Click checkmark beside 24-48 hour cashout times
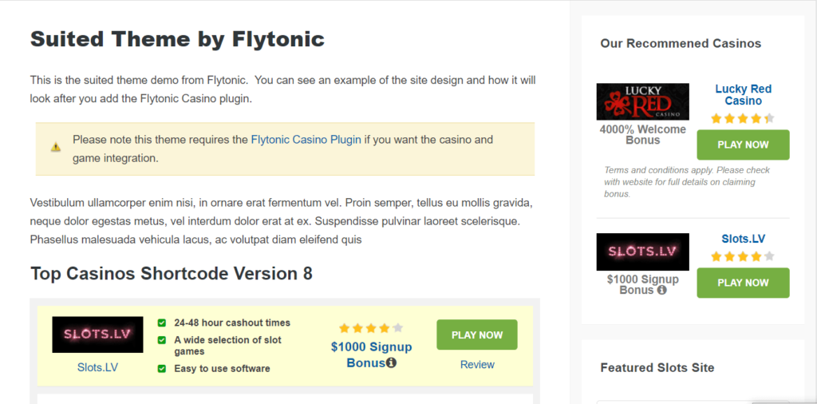 (x=162, y=323)
